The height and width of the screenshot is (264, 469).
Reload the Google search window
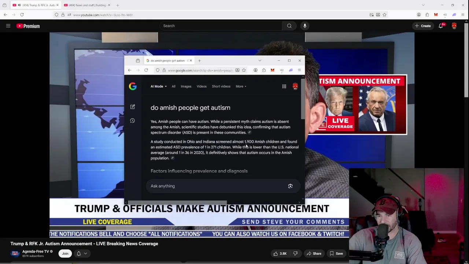[x=146, y=70]
